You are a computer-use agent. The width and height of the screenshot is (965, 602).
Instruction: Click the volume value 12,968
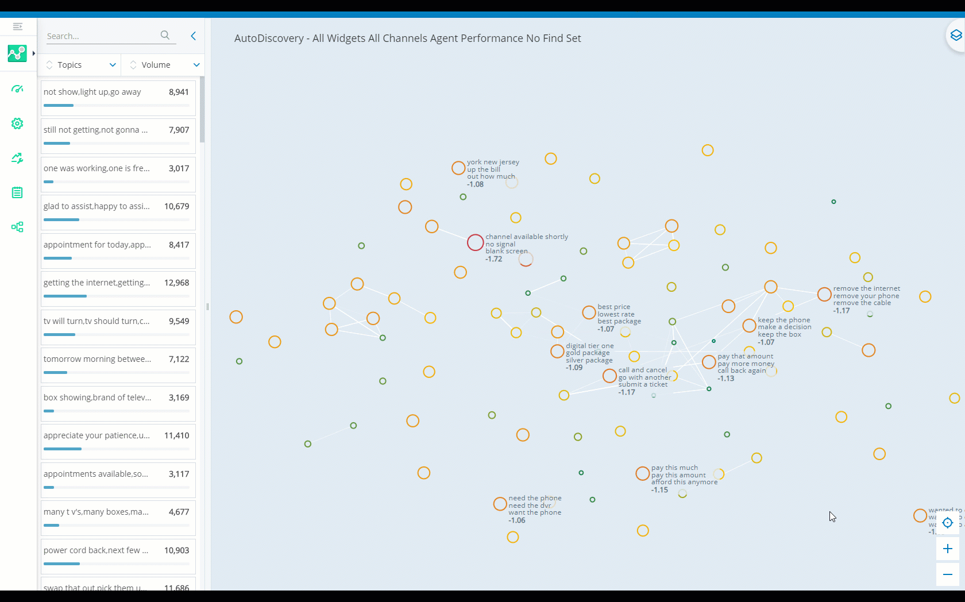[x=177, y=283]
